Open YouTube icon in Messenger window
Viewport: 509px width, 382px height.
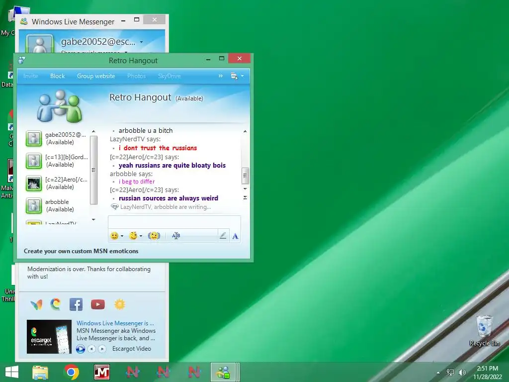click(x=98, y=304)
